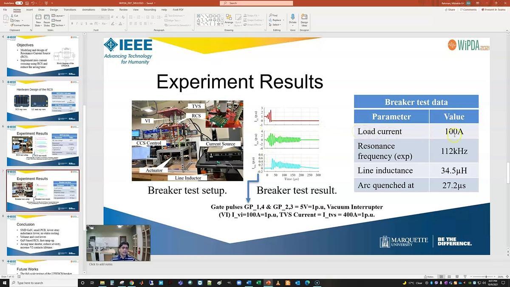This screenshot has height=287, width=510.
Task: Switch to the Insert tab
Action: (29, 9)
